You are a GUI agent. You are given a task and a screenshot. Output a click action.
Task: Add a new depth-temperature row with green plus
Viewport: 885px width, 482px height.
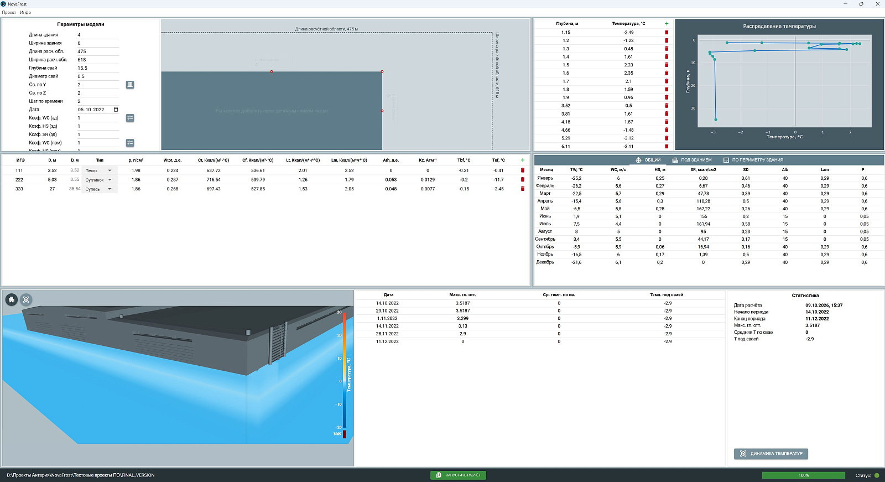(x=667, y=24)
